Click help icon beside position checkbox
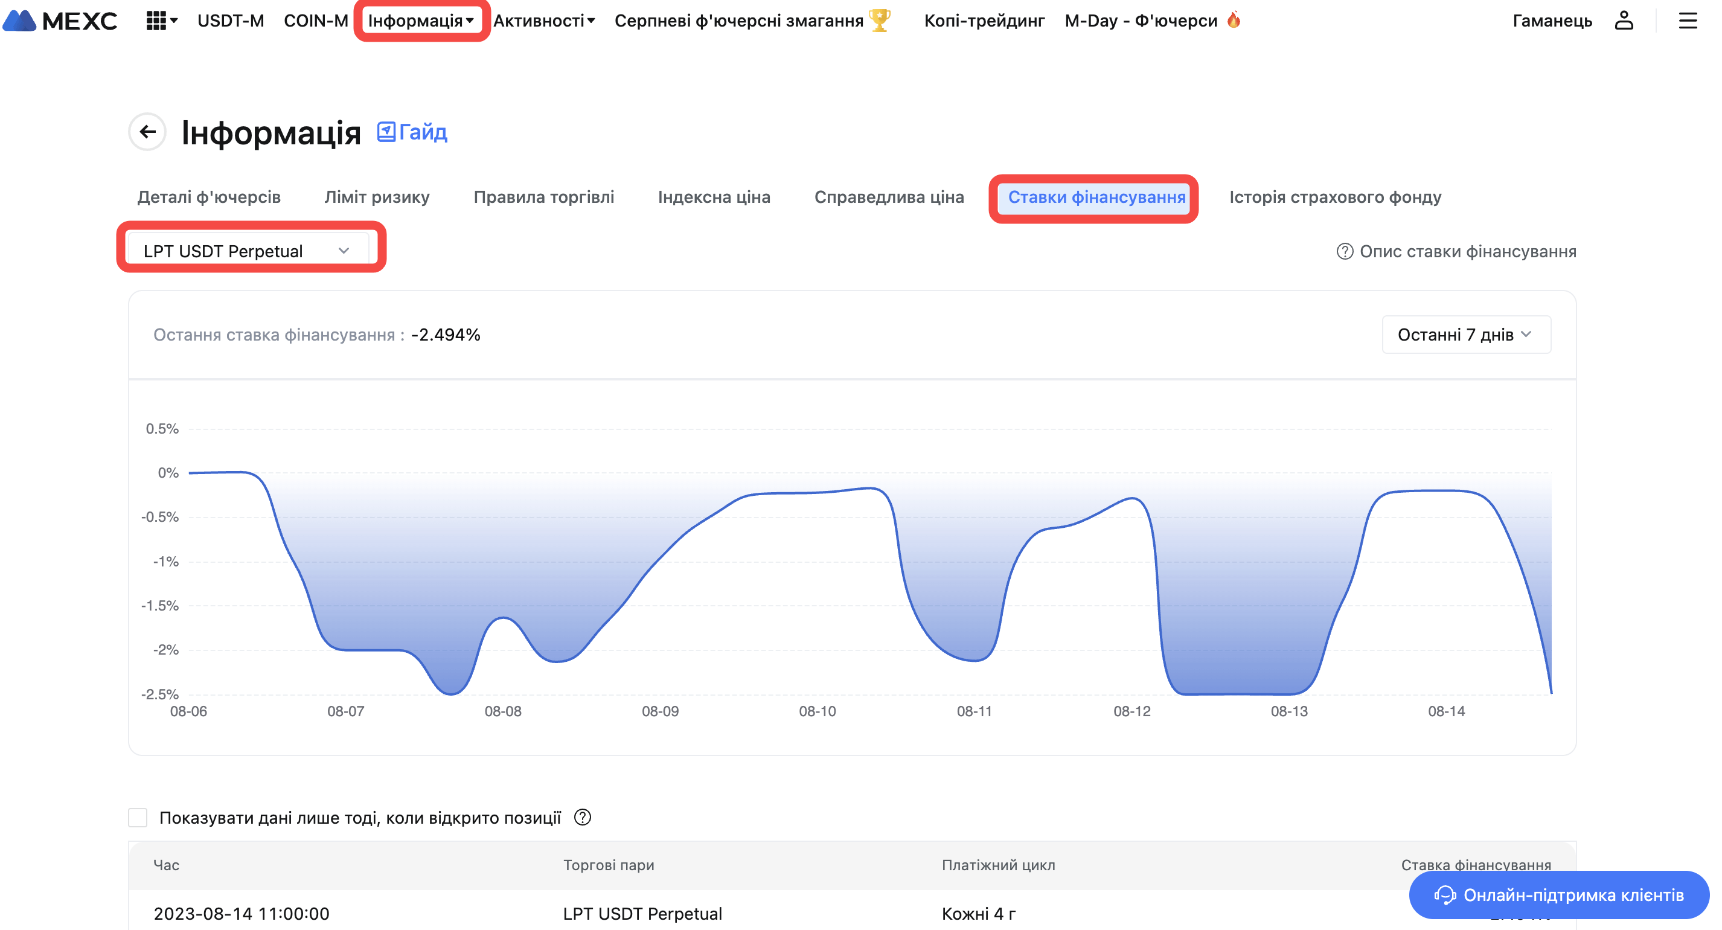 582,817
